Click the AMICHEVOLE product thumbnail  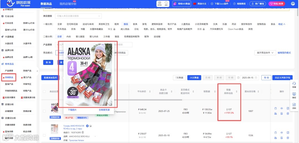pyautogui.click(x=54, y=129)
